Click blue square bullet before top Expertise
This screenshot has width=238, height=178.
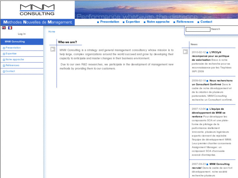(x=123, y=22)
